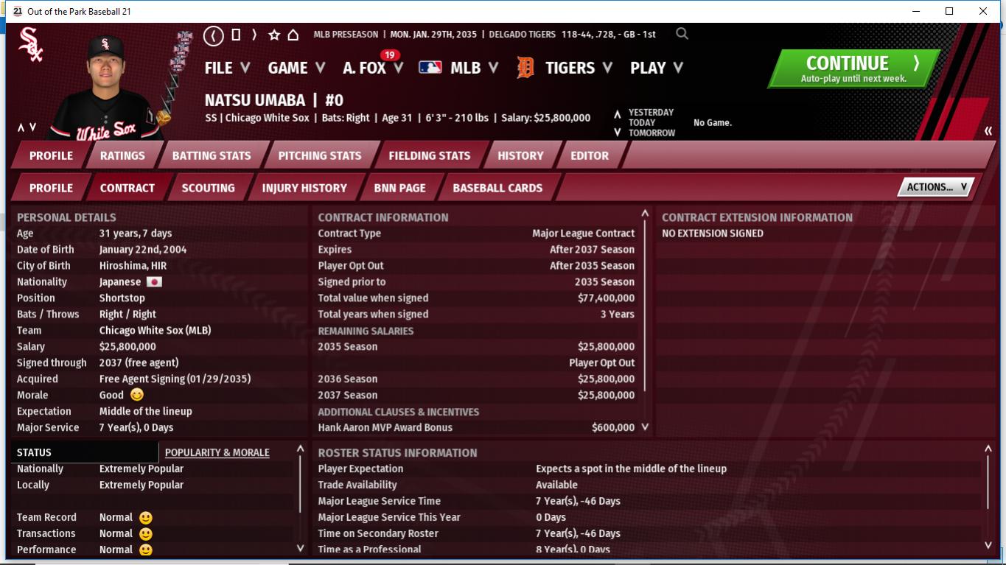
Task: Open the SCOUTING sub-tab
Action: (x=209, y=188)
